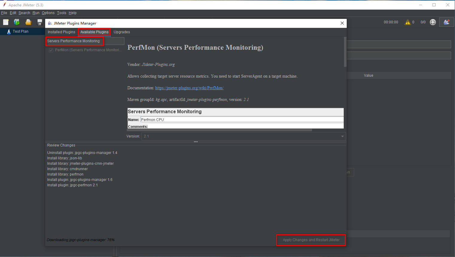455x257 pixels.
Task: Click the Perfmon CPU name field
Action: click(x=242, y=120)
